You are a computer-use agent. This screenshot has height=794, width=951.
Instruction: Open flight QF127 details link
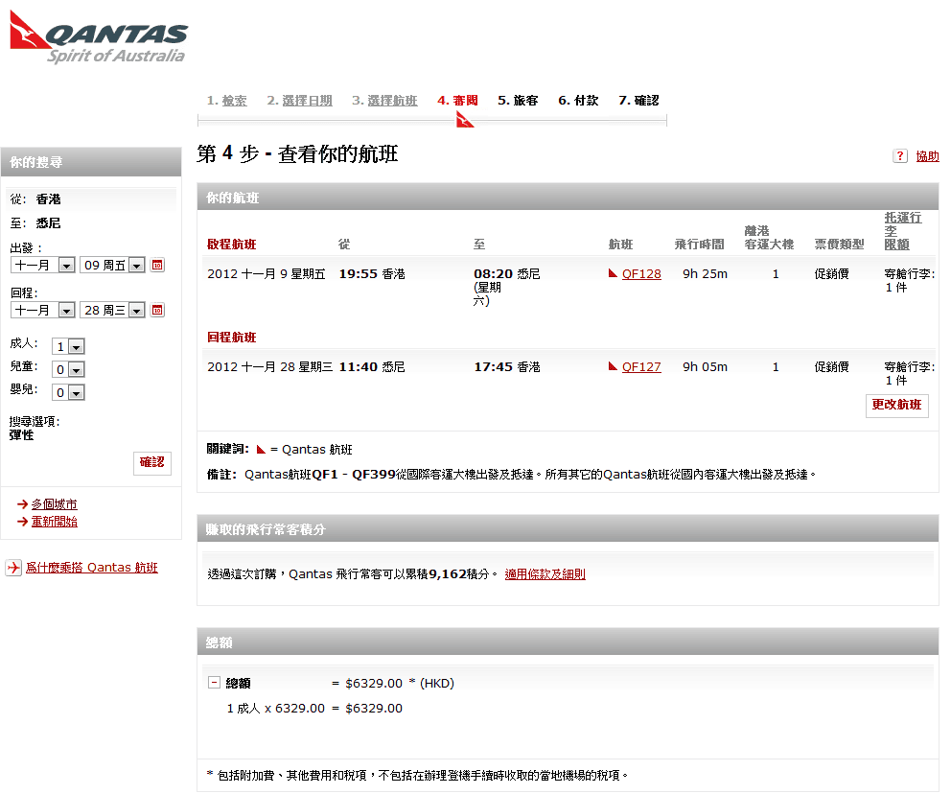point(641,366)
